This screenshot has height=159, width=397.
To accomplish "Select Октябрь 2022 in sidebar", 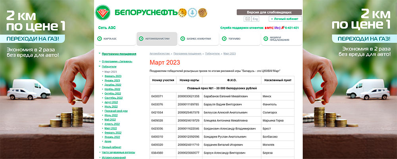I will 113,93.
